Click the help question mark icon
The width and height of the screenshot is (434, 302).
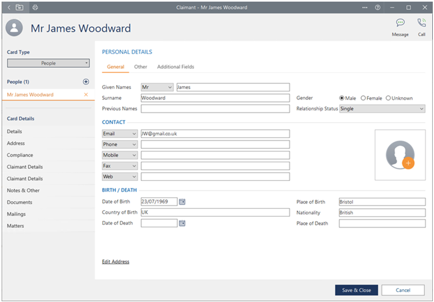(377, 7)
